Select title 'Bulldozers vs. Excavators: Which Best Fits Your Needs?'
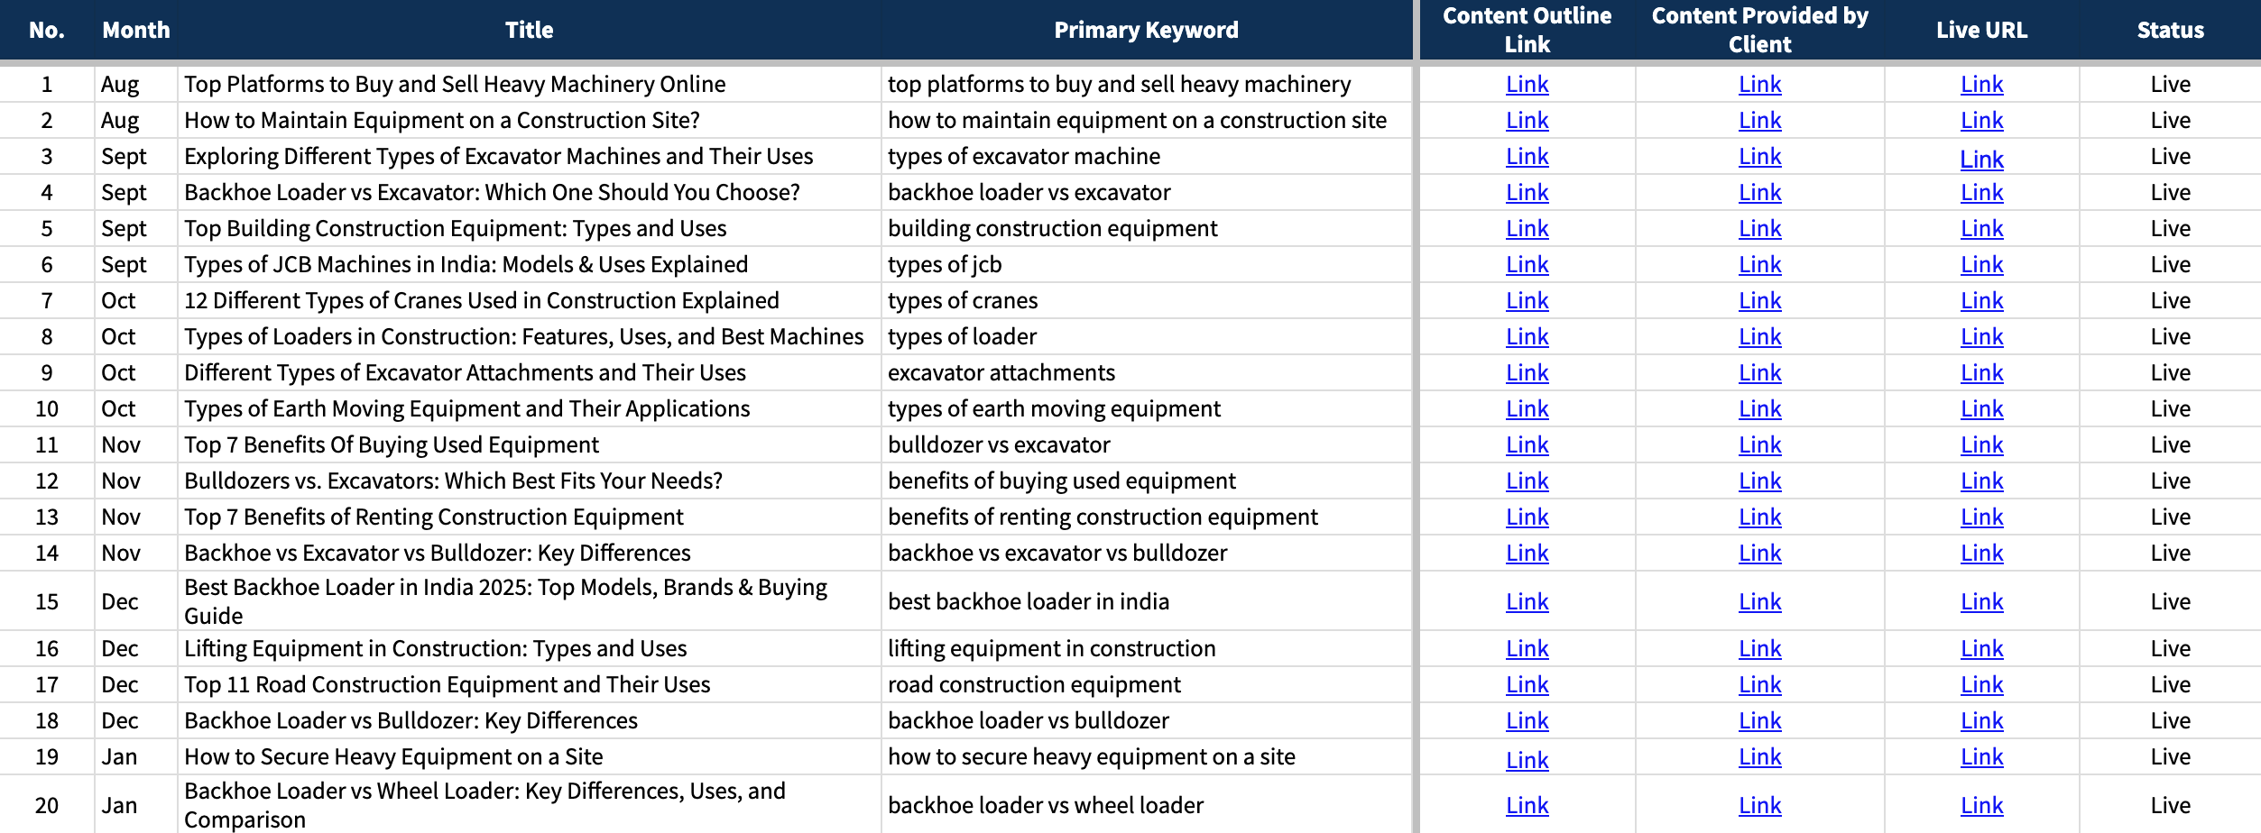This screenshot has width=2261, height=833. [529, 481]
